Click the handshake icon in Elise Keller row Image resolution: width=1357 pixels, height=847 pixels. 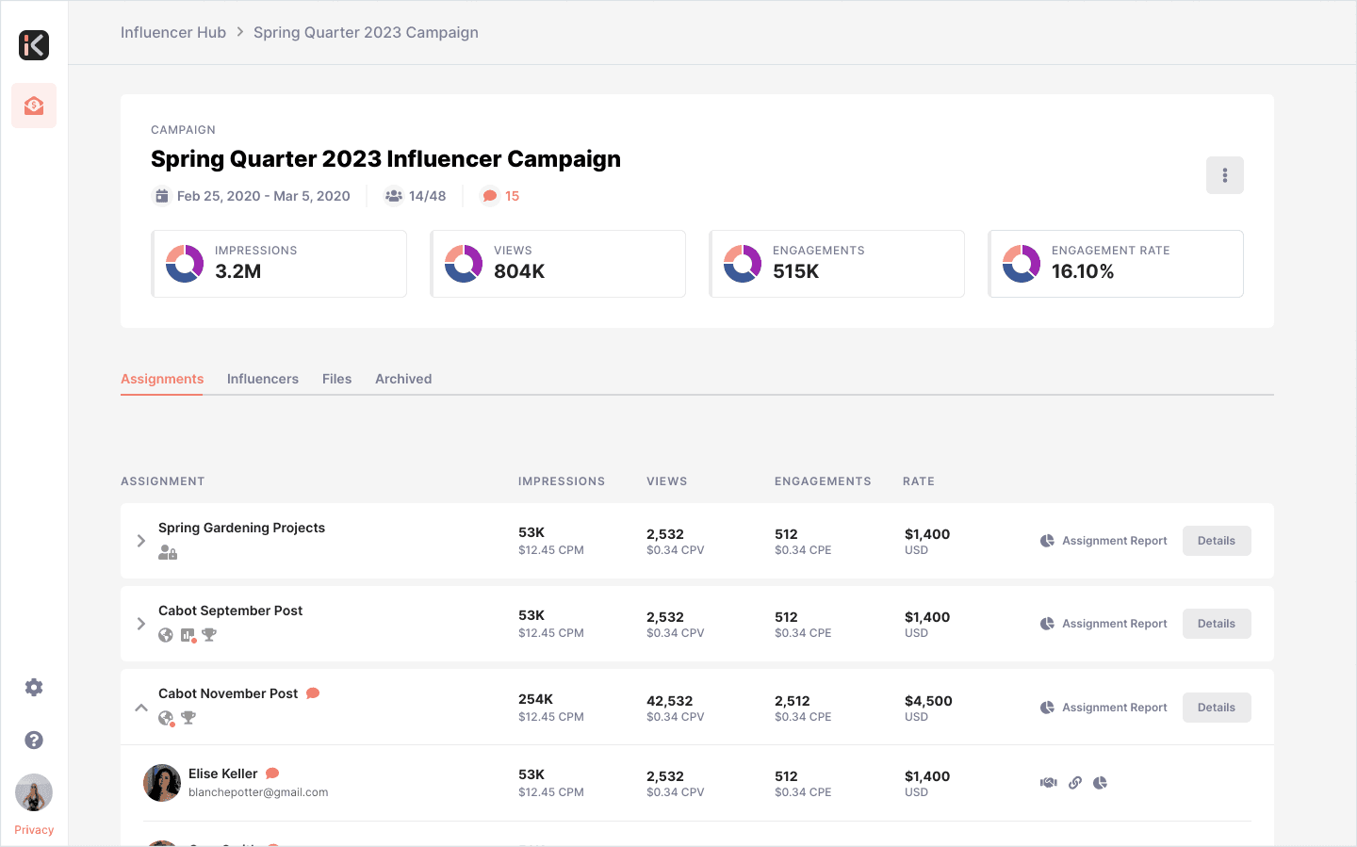click(1049, 783)
